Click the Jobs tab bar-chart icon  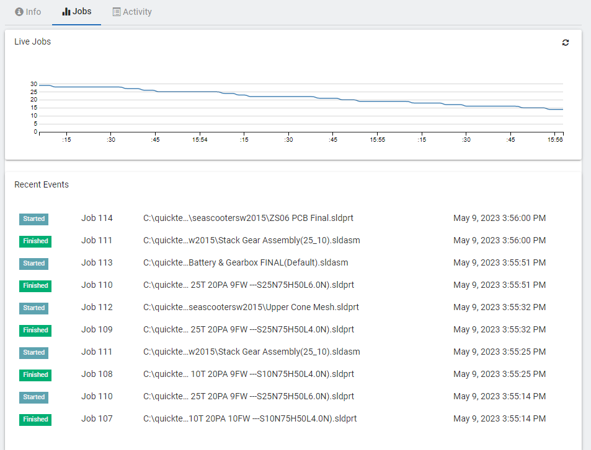coord(66,12)
